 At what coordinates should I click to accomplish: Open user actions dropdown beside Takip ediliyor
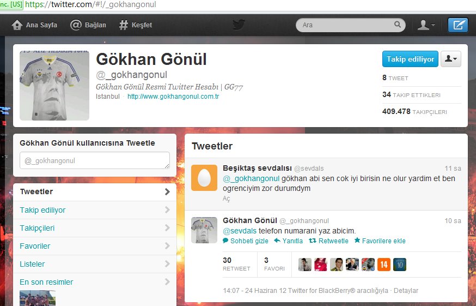(451, 59)
